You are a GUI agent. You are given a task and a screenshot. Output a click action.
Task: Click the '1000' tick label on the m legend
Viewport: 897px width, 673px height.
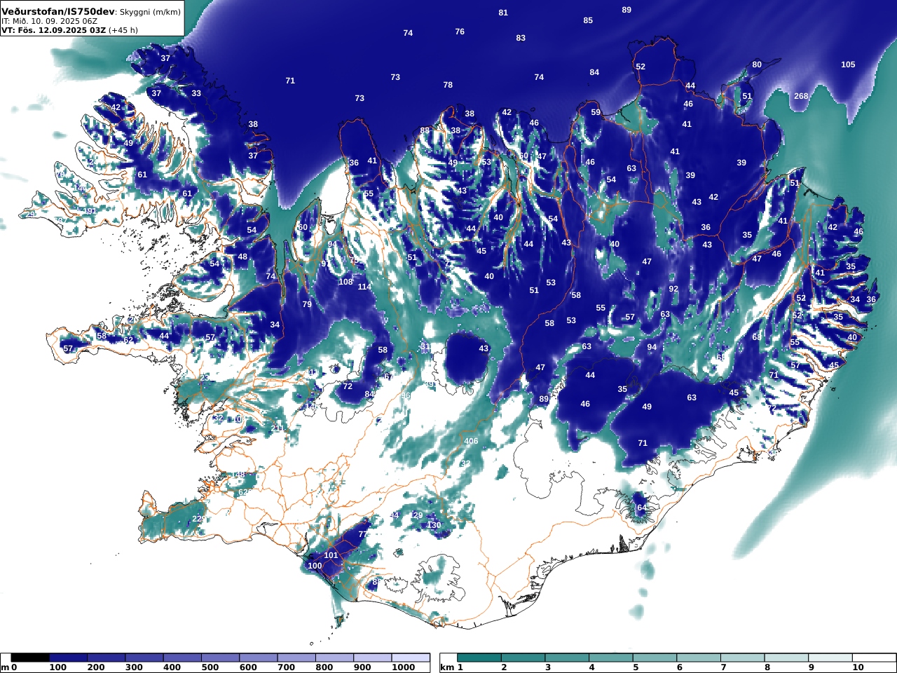(x=403, y=667)
